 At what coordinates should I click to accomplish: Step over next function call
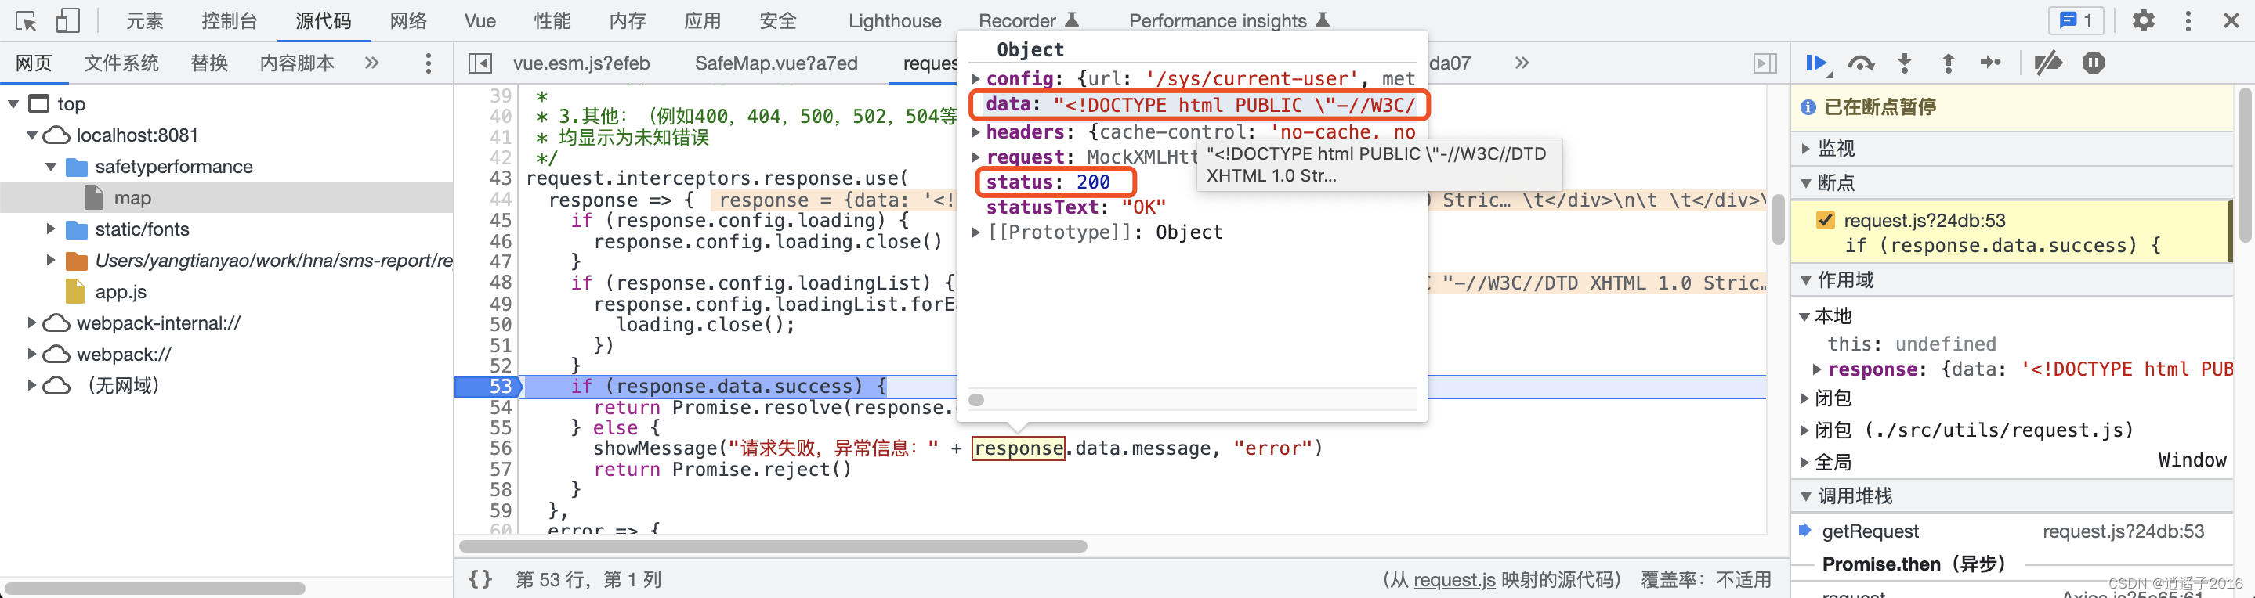pos(1860,63)
